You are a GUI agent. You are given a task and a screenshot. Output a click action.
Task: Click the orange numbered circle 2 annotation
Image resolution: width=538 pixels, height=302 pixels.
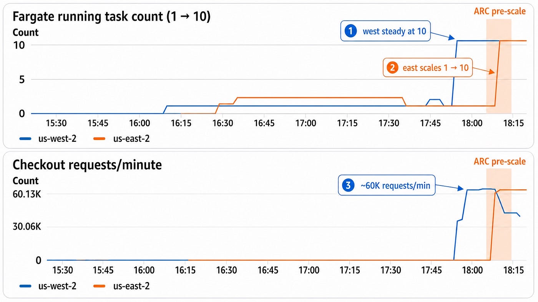coord(392,68)
